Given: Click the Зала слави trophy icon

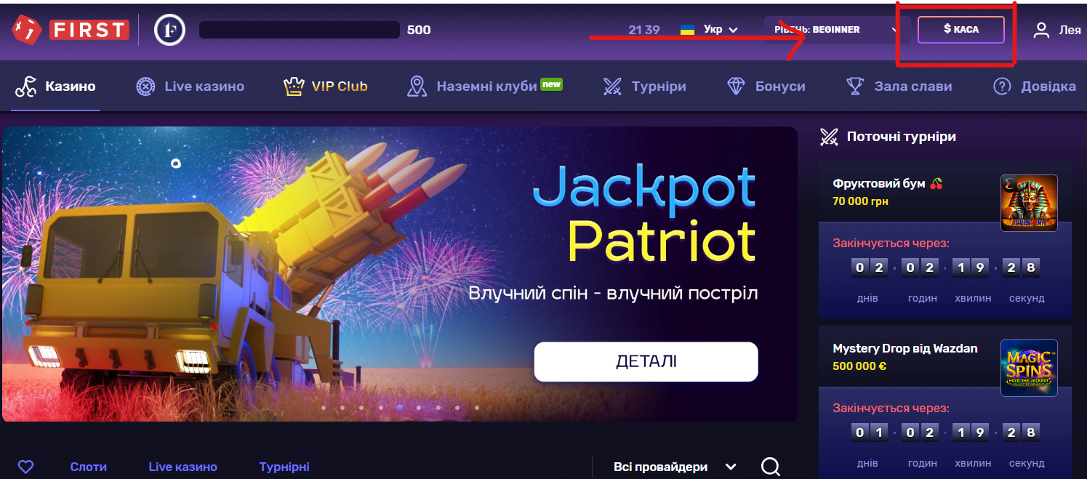Looking at the screenshot, I should (855, 86).
